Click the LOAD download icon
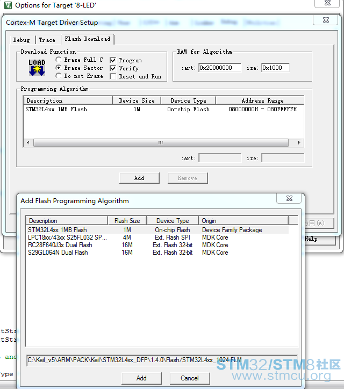 (37, 67)
